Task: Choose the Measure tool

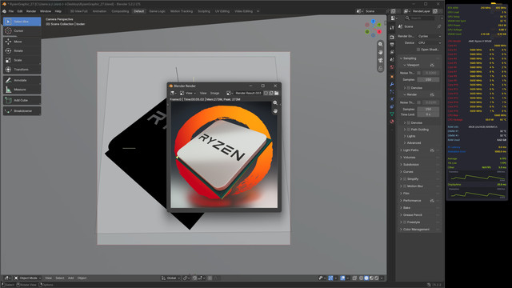Action: (22, 90)
